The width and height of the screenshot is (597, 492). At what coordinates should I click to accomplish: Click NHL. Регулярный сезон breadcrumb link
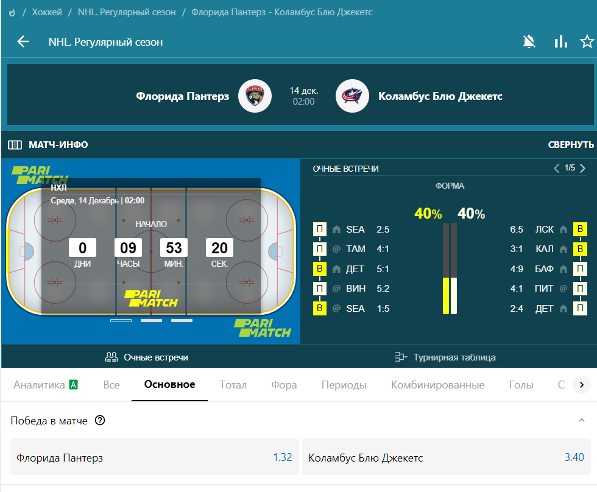pyautogui.click(x=127, y=12)
